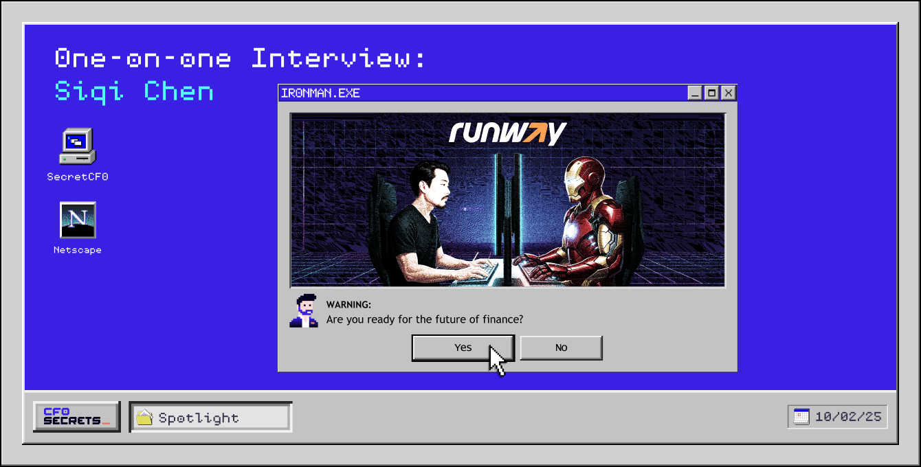921x467 pixels.
Task: Click the 'Siqi Chen' name text
Action: [134, 91]
